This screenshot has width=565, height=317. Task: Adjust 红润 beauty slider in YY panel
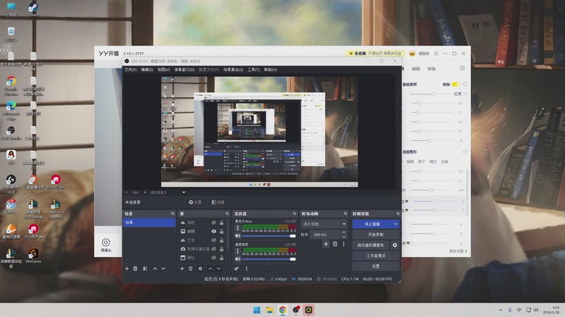pos(432,94)
